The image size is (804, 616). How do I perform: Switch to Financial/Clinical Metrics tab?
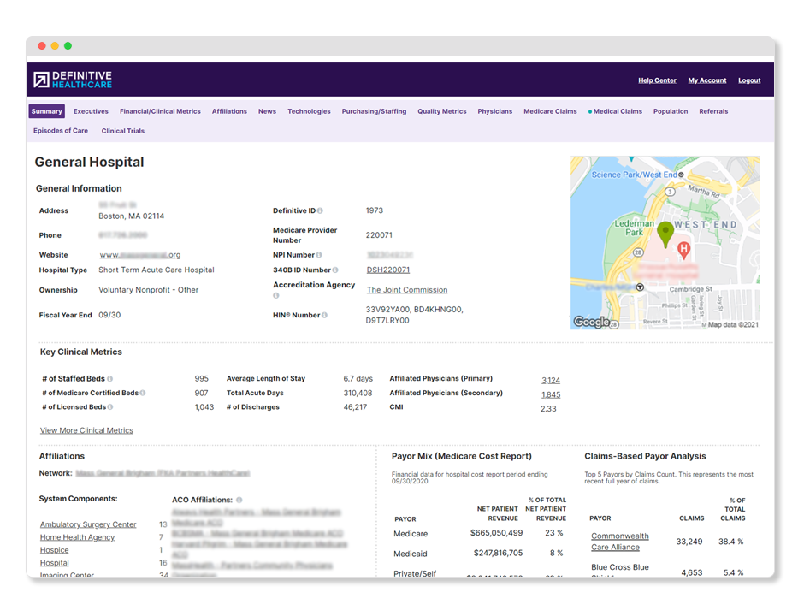pyautogui.click(x=160, y=111)
